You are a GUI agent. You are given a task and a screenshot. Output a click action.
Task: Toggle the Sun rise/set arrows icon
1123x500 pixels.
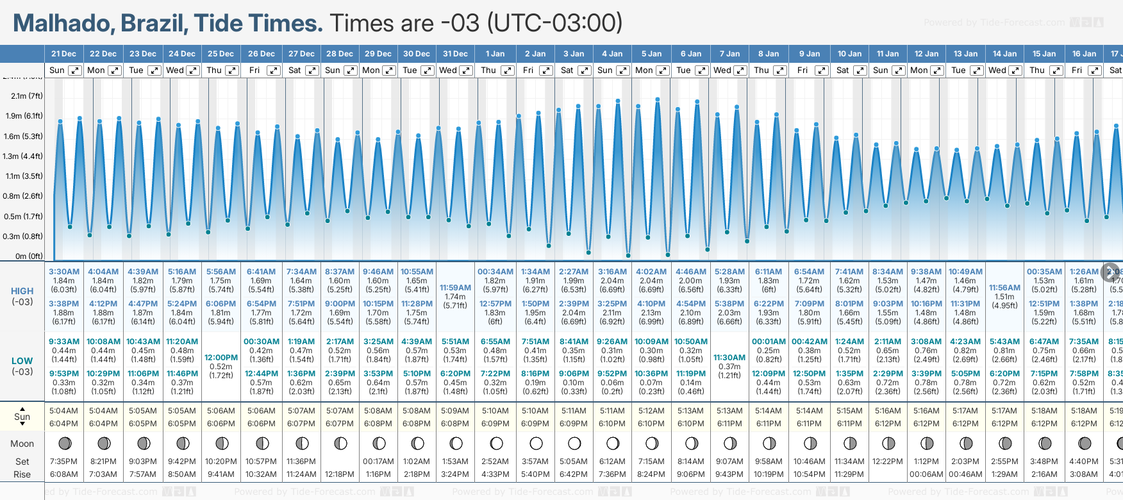(x=22, y=416)
